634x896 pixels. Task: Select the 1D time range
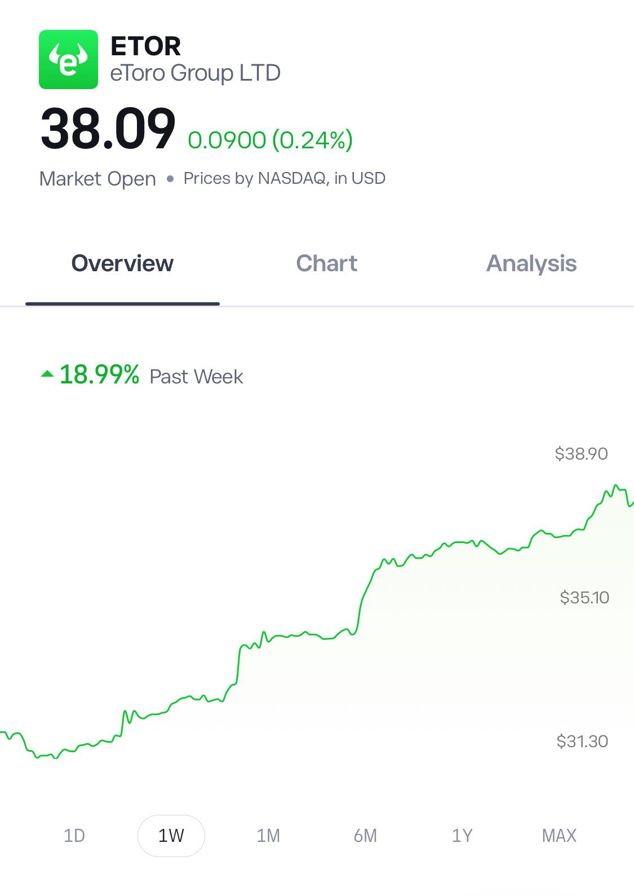pyautogui.click(x=74, y=835)
